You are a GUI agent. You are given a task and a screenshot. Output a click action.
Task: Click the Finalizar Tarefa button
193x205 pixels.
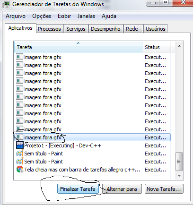[78, 188]
